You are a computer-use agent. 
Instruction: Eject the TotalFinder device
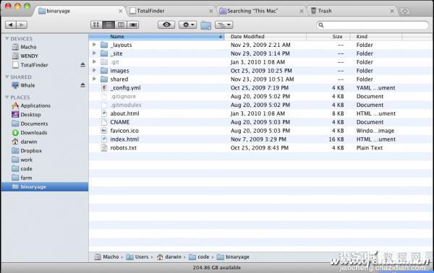[x=82, y=65]
